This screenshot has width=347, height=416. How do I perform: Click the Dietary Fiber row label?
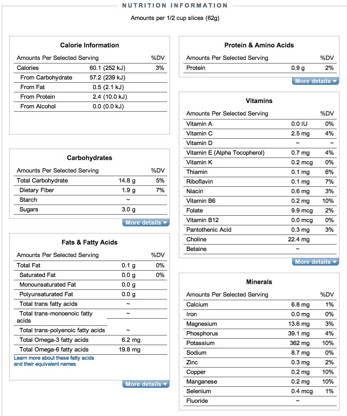point(37,190)
